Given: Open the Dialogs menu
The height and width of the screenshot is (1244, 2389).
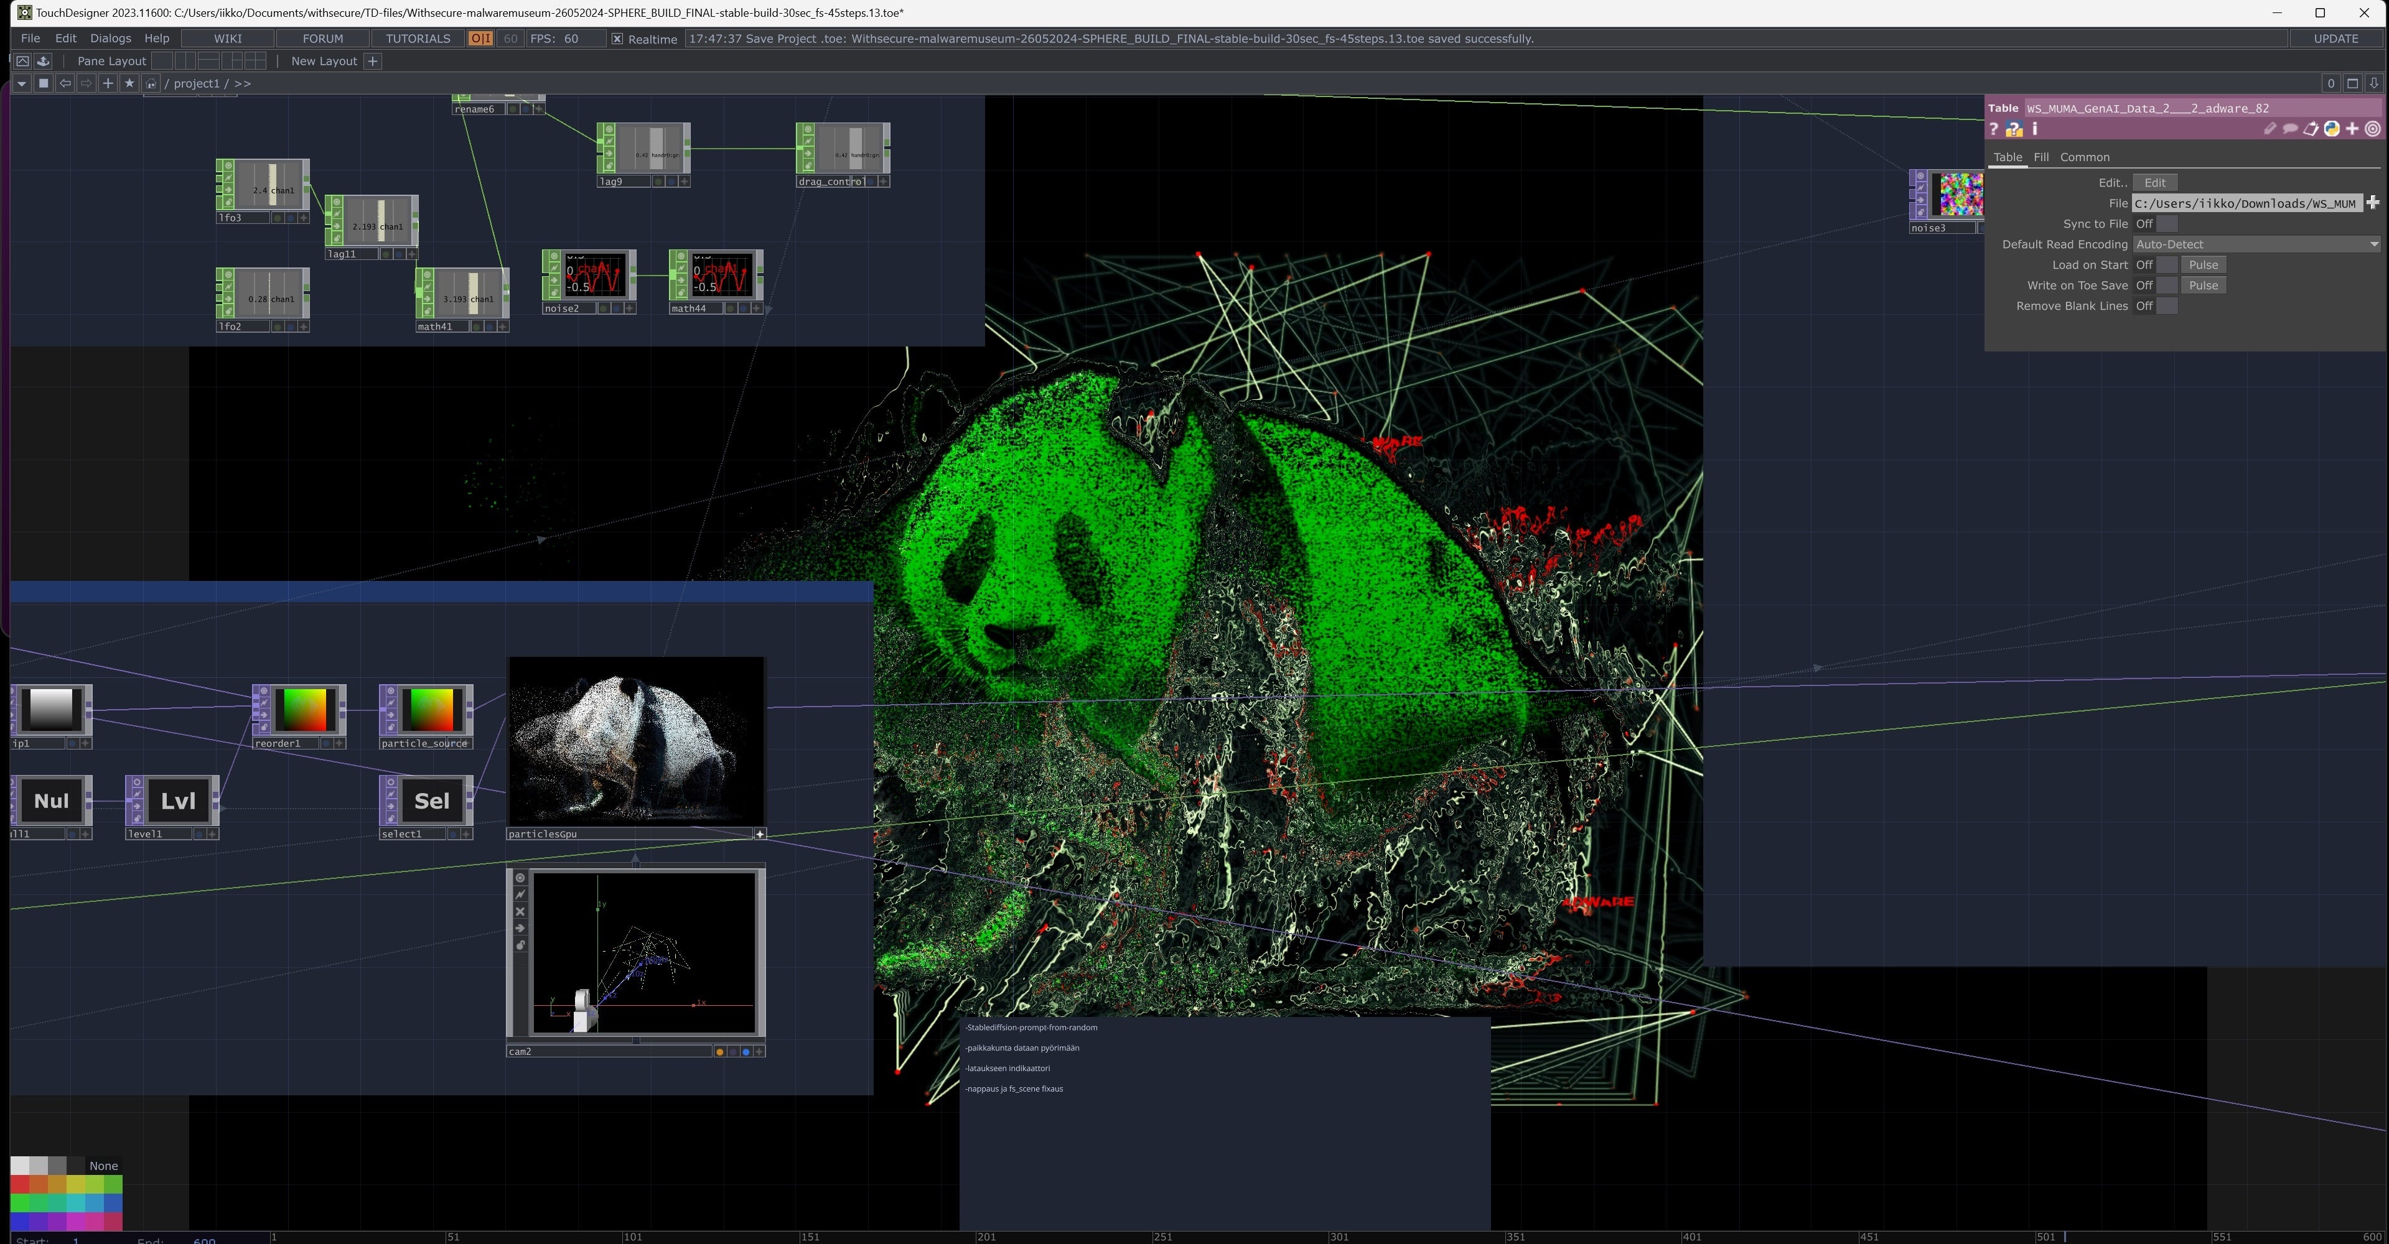Looking at the screenshot, I should [x=110, y=39].
